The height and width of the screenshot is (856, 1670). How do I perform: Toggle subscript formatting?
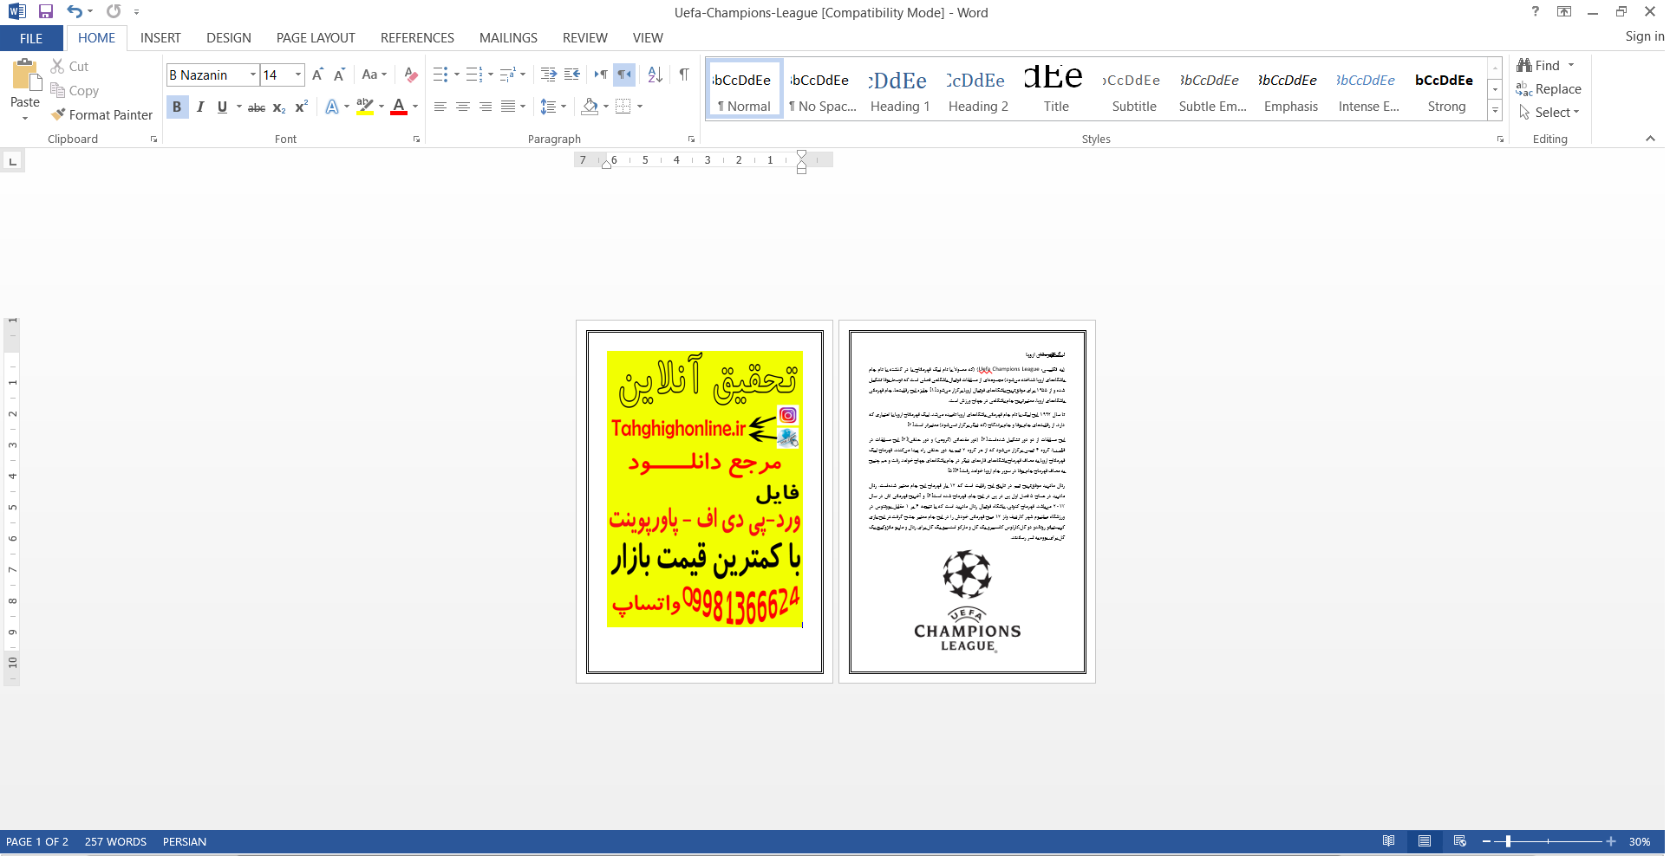pyautogui.click(x=279, y=107)
